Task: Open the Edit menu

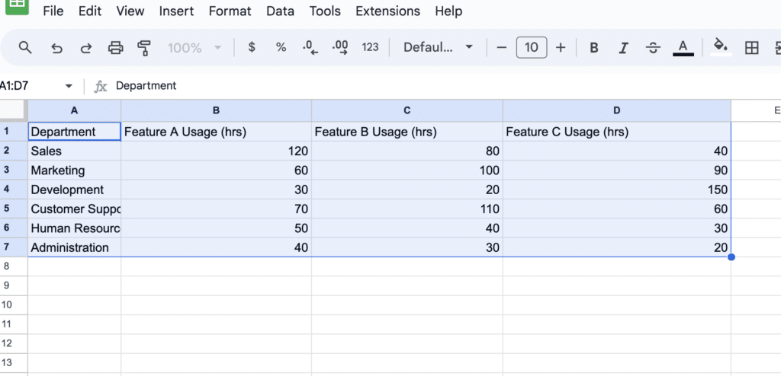Action: (x=90, y=11)
